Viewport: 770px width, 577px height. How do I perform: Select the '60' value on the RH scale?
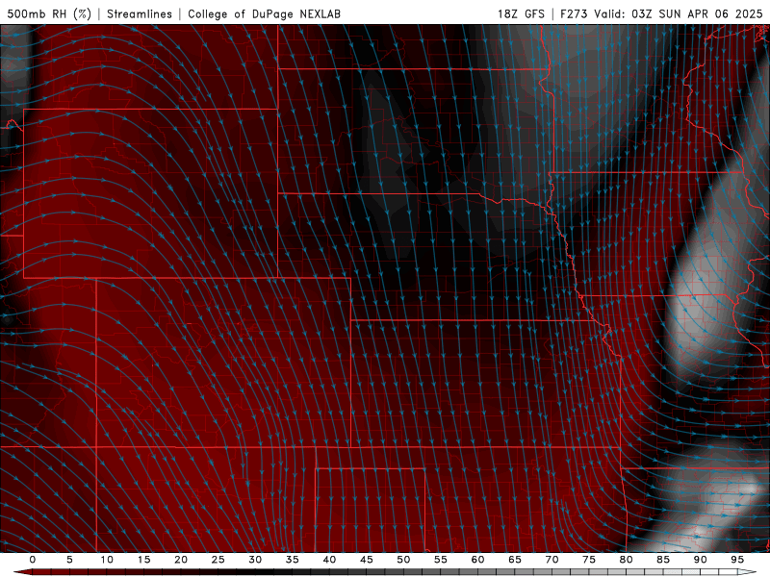tap(477, 560)
